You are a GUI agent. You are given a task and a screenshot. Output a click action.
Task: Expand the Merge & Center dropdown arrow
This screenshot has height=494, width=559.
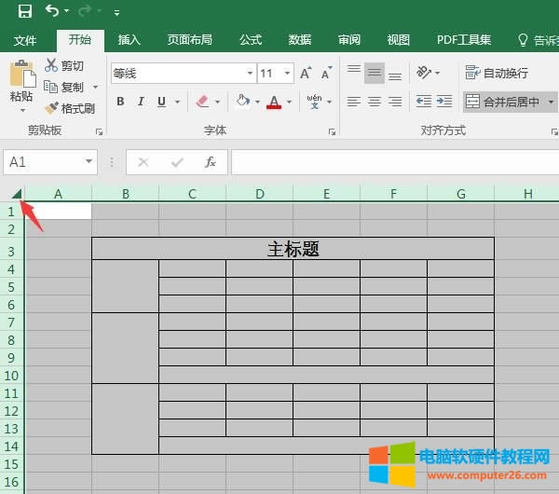tap(551, 102)
